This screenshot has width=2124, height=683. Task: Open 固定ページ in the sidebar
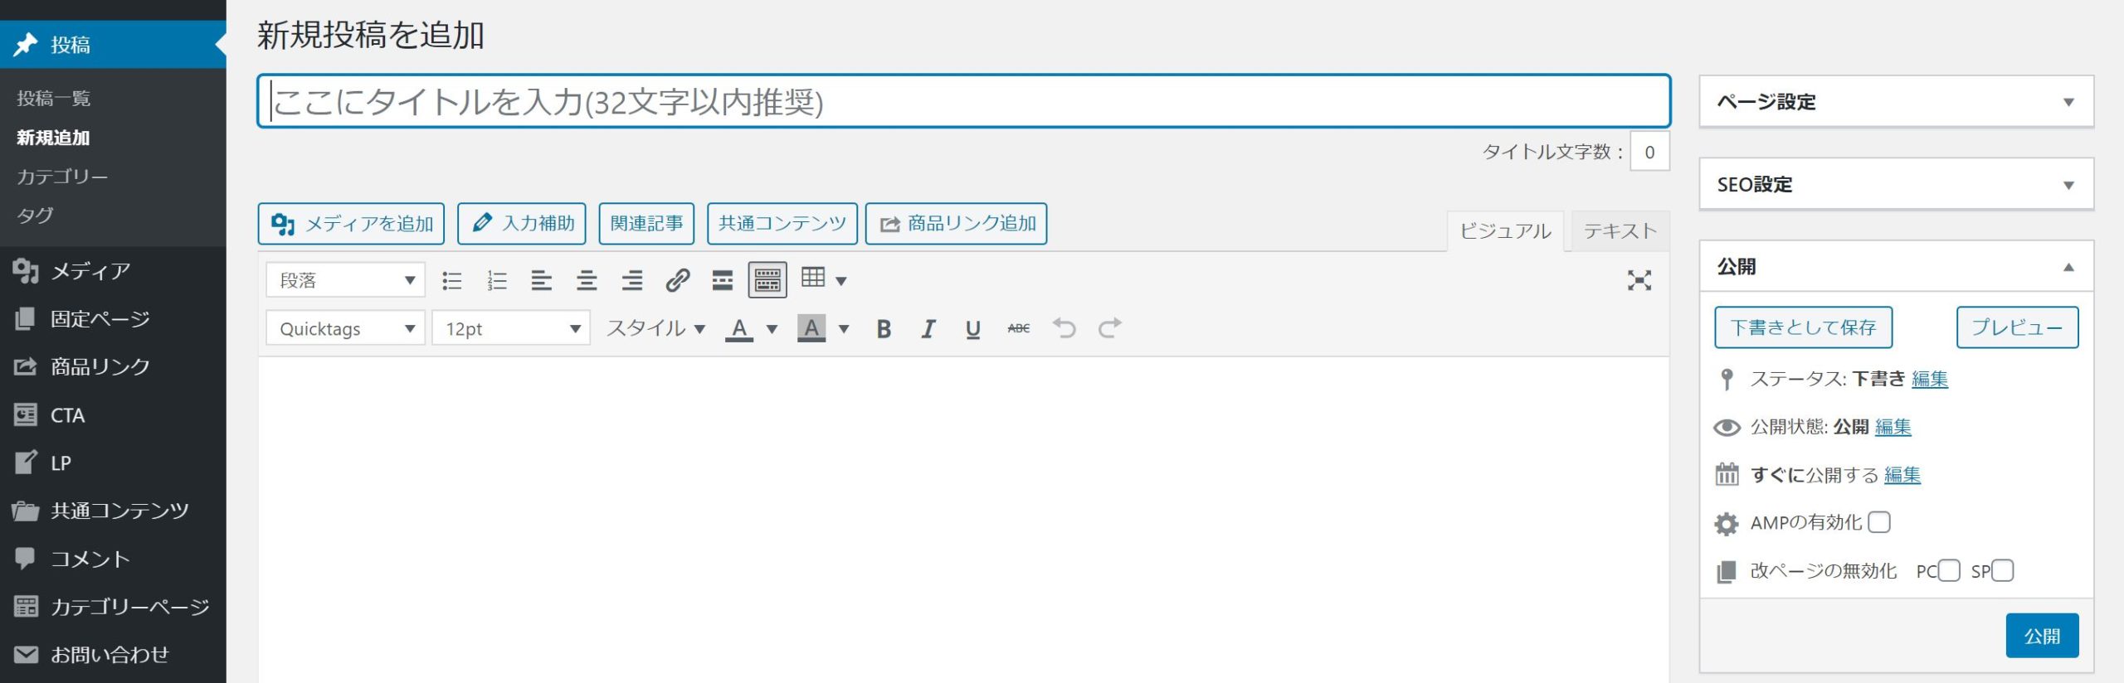(x=113, y=319)
